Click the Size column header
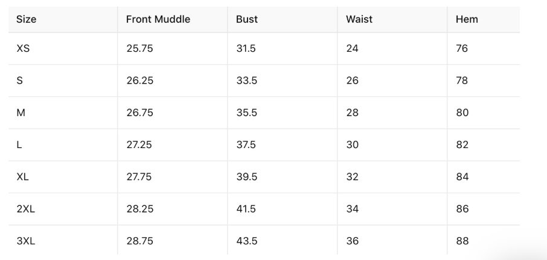This screenshot has width=547, height=260. [27, 19]
